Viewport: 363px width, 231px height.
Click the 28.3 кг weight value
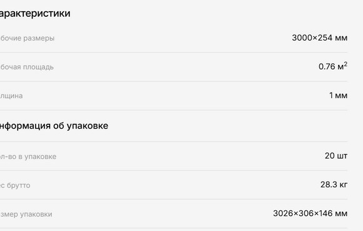click(x=334, y=185)
